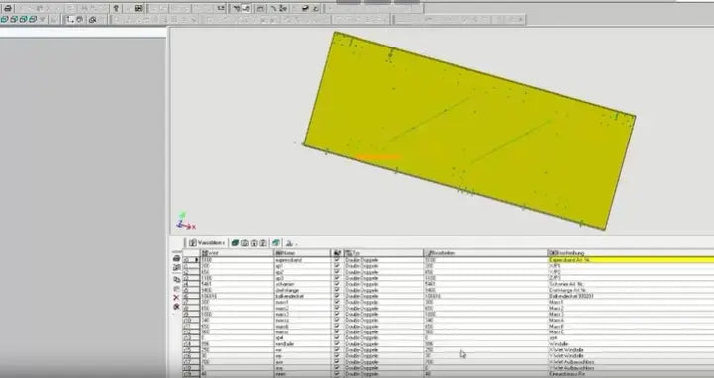Select the 'Y-Wert Windfalle' description cell

631,356
